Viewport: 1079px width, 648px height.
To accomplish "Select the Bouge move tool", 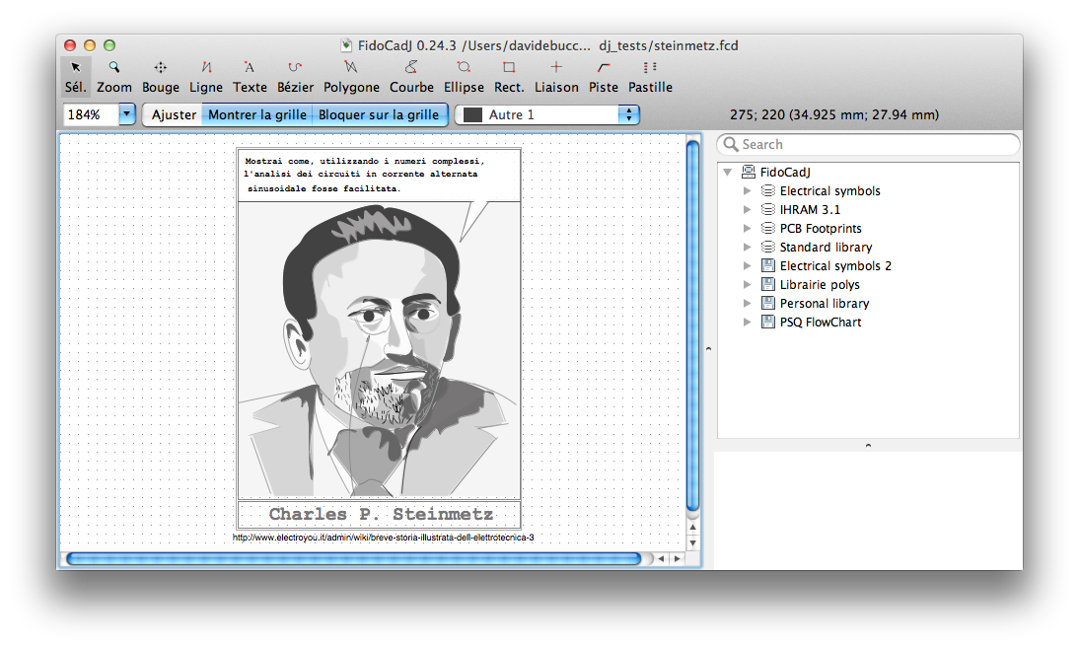I will (161, 76).
